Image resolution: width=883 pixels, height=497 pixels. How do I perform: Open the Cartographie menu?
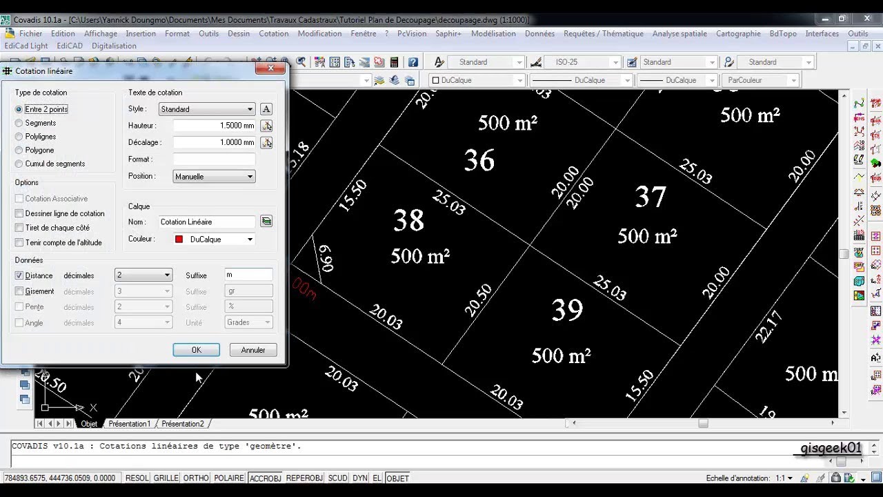coord(738,33)
